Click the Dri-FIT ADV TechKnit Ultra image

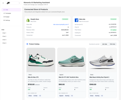[x=72, y=60]
